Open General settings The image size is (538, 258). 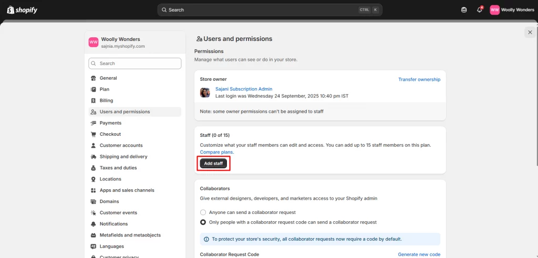(135, 78)
